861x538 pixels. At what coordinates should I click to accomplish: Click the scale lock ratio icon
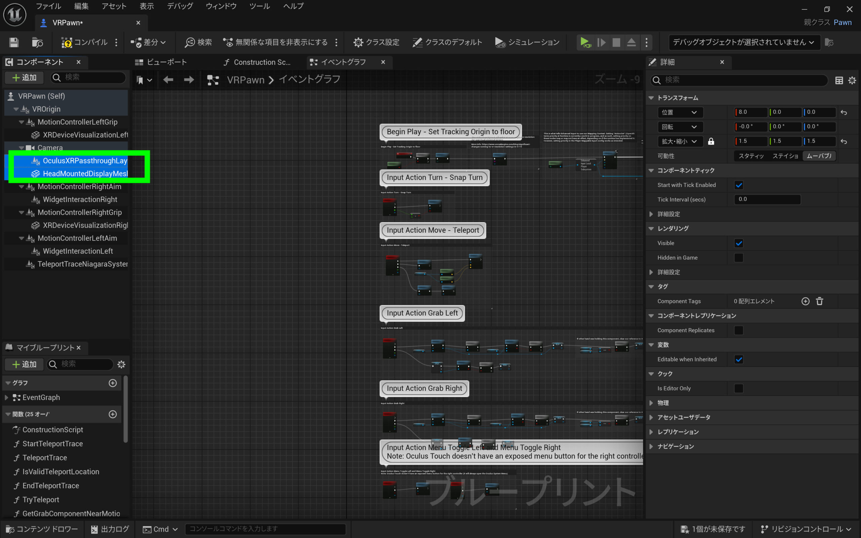711,141
